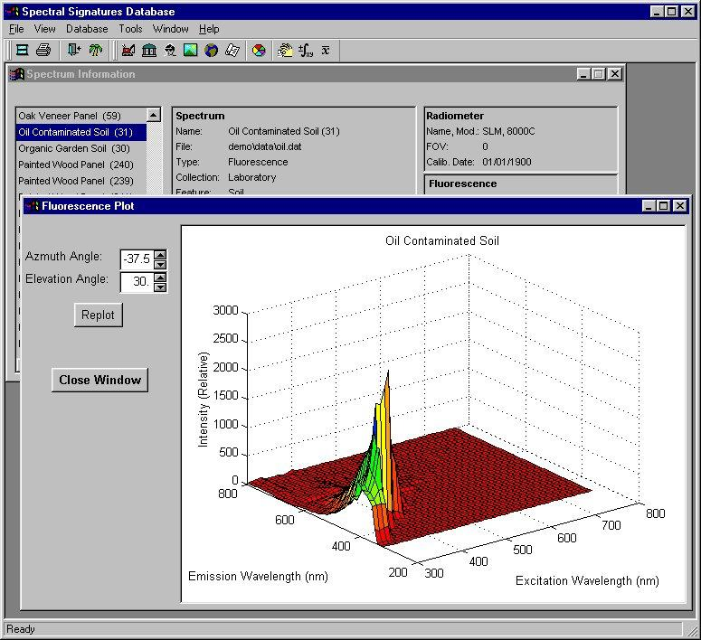Viewport: 701px width, 640px height.
Task: Select Painted Wood Panel (240) in list
Action: (x=81, y=165)
